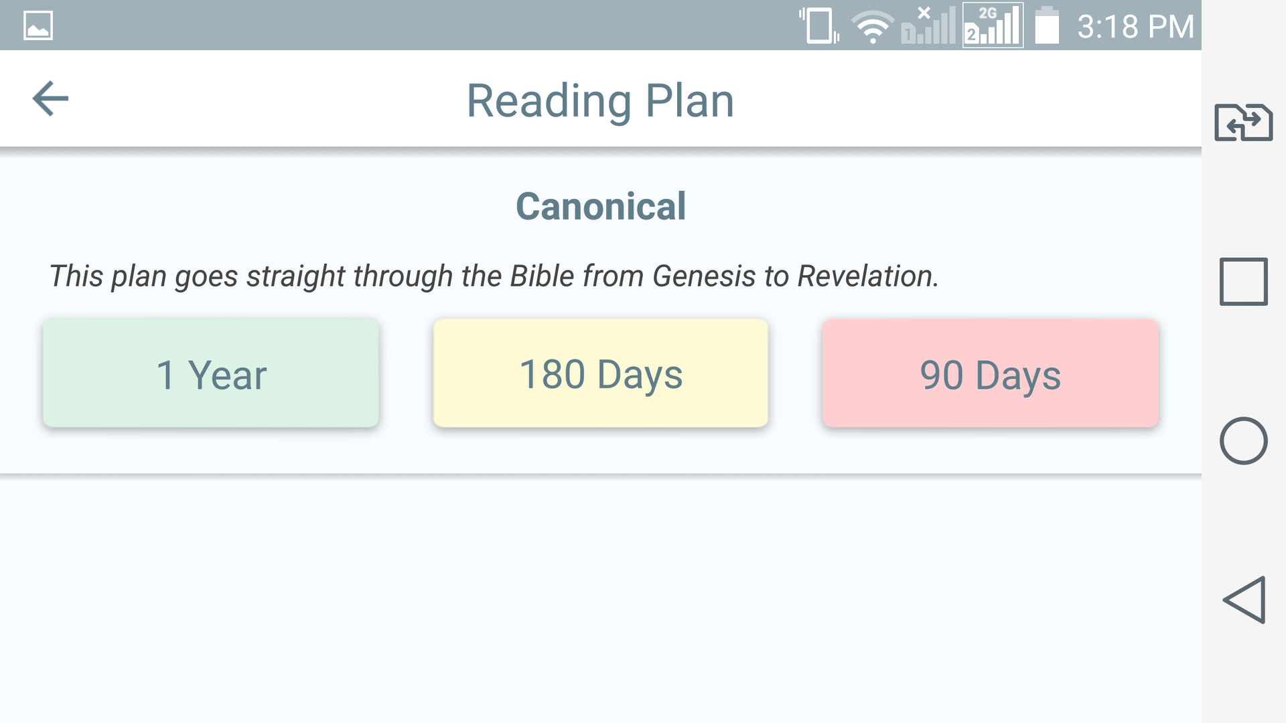The image size is (1286, 723).
Task: Tap the square overview navigation icon
Action: tap(1243, 281)
